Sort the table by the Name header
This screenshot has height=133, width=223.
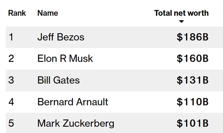tap(48, 13)
